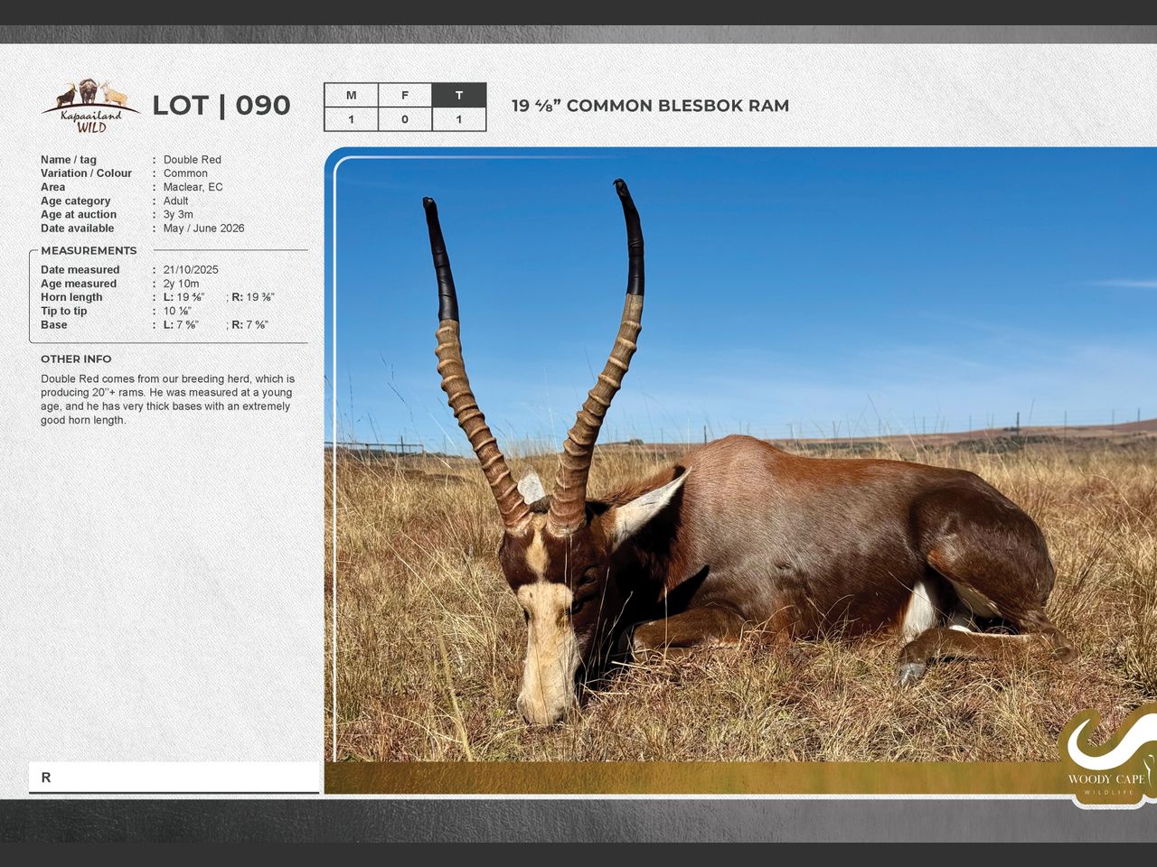The width and height of the screenshot is (1157, 867).
Task: Click the LOT | 090 heading
Action: coord(221,106)
